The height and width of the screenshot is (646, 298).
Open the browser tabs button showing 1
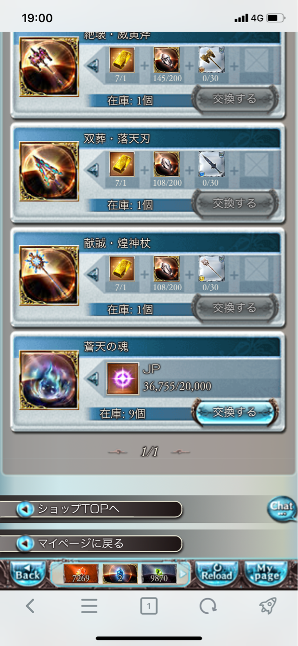pyautogui.click(x=148, y=606)
